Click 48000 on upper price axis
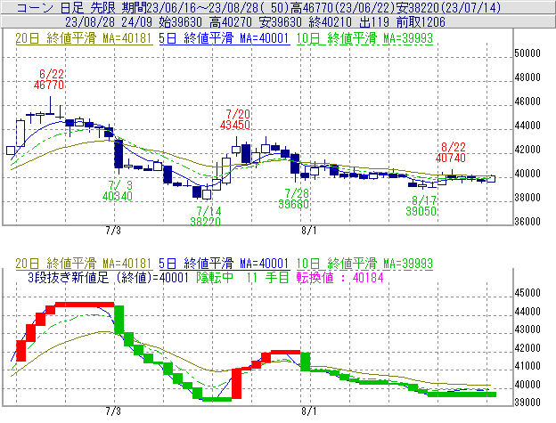Screen dimensions: 556x423 (527, 77)
